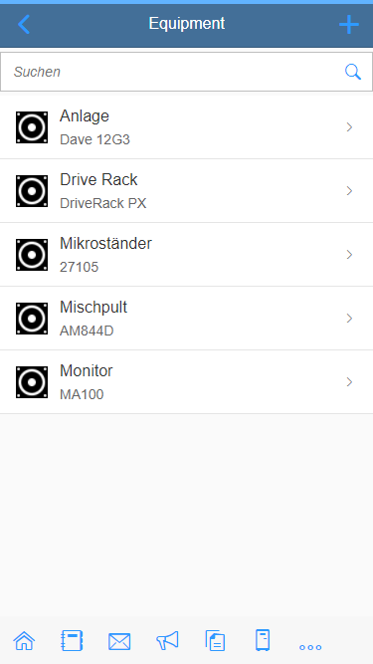Screen dimensions: 373x664
Task: Open the documents icon in bottom bar
Action: coord(215,640)
